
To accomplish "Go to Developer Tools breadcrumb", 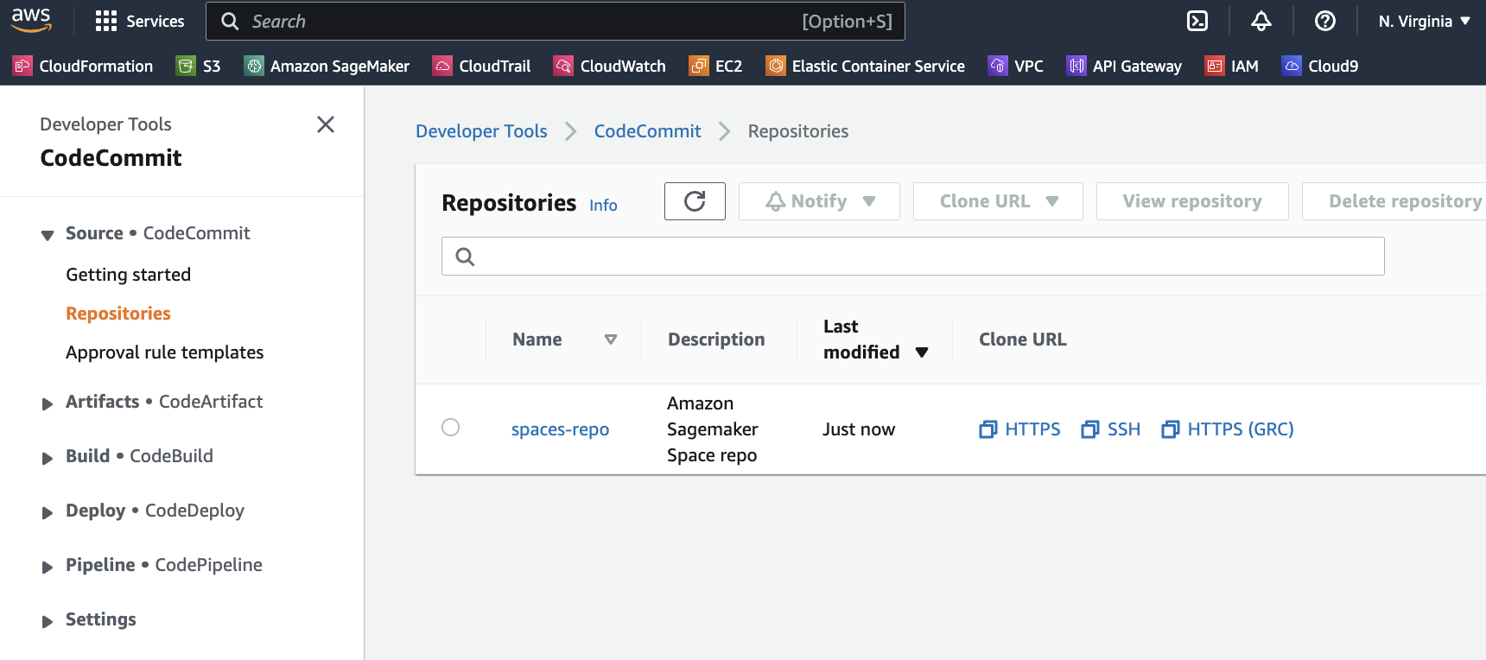I will [x=481, y=131].
